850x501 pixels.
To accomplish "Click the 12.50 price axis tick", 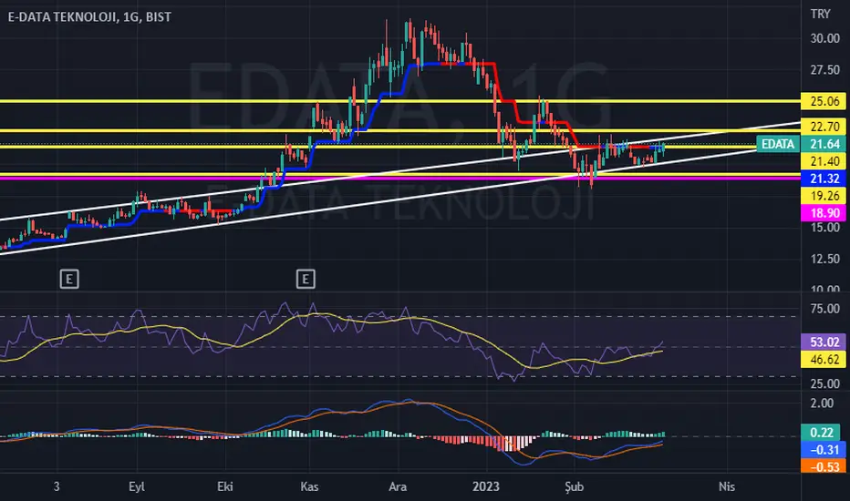I will point(825,259).
